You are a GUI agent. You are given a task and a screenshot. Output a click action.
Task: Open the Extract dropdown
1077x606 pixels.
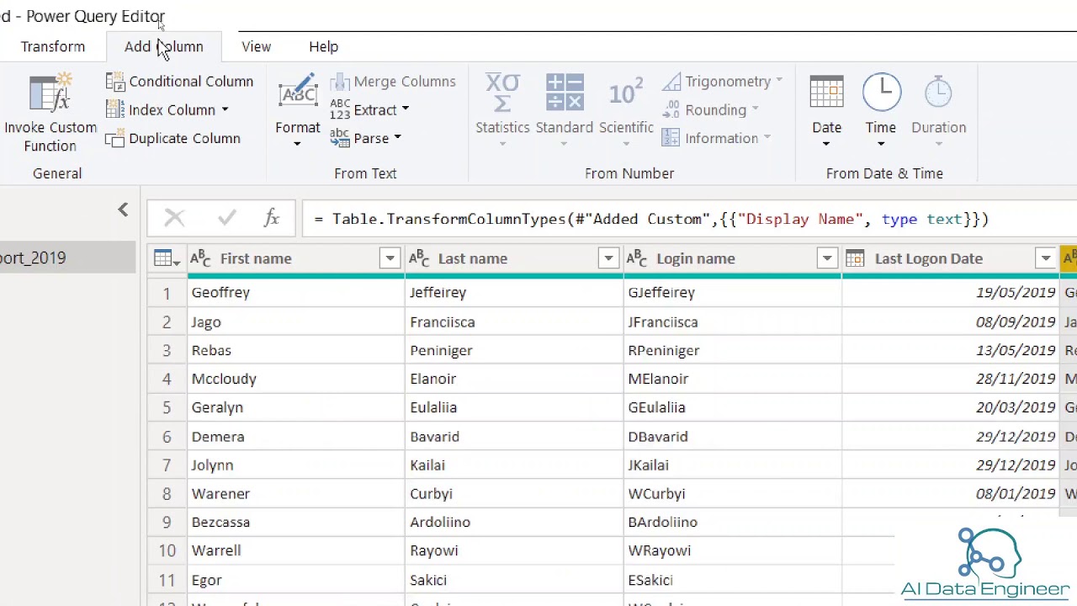point(405,110)
